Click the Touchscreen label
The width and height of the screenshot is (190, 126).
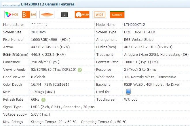[x=107, y=100]
